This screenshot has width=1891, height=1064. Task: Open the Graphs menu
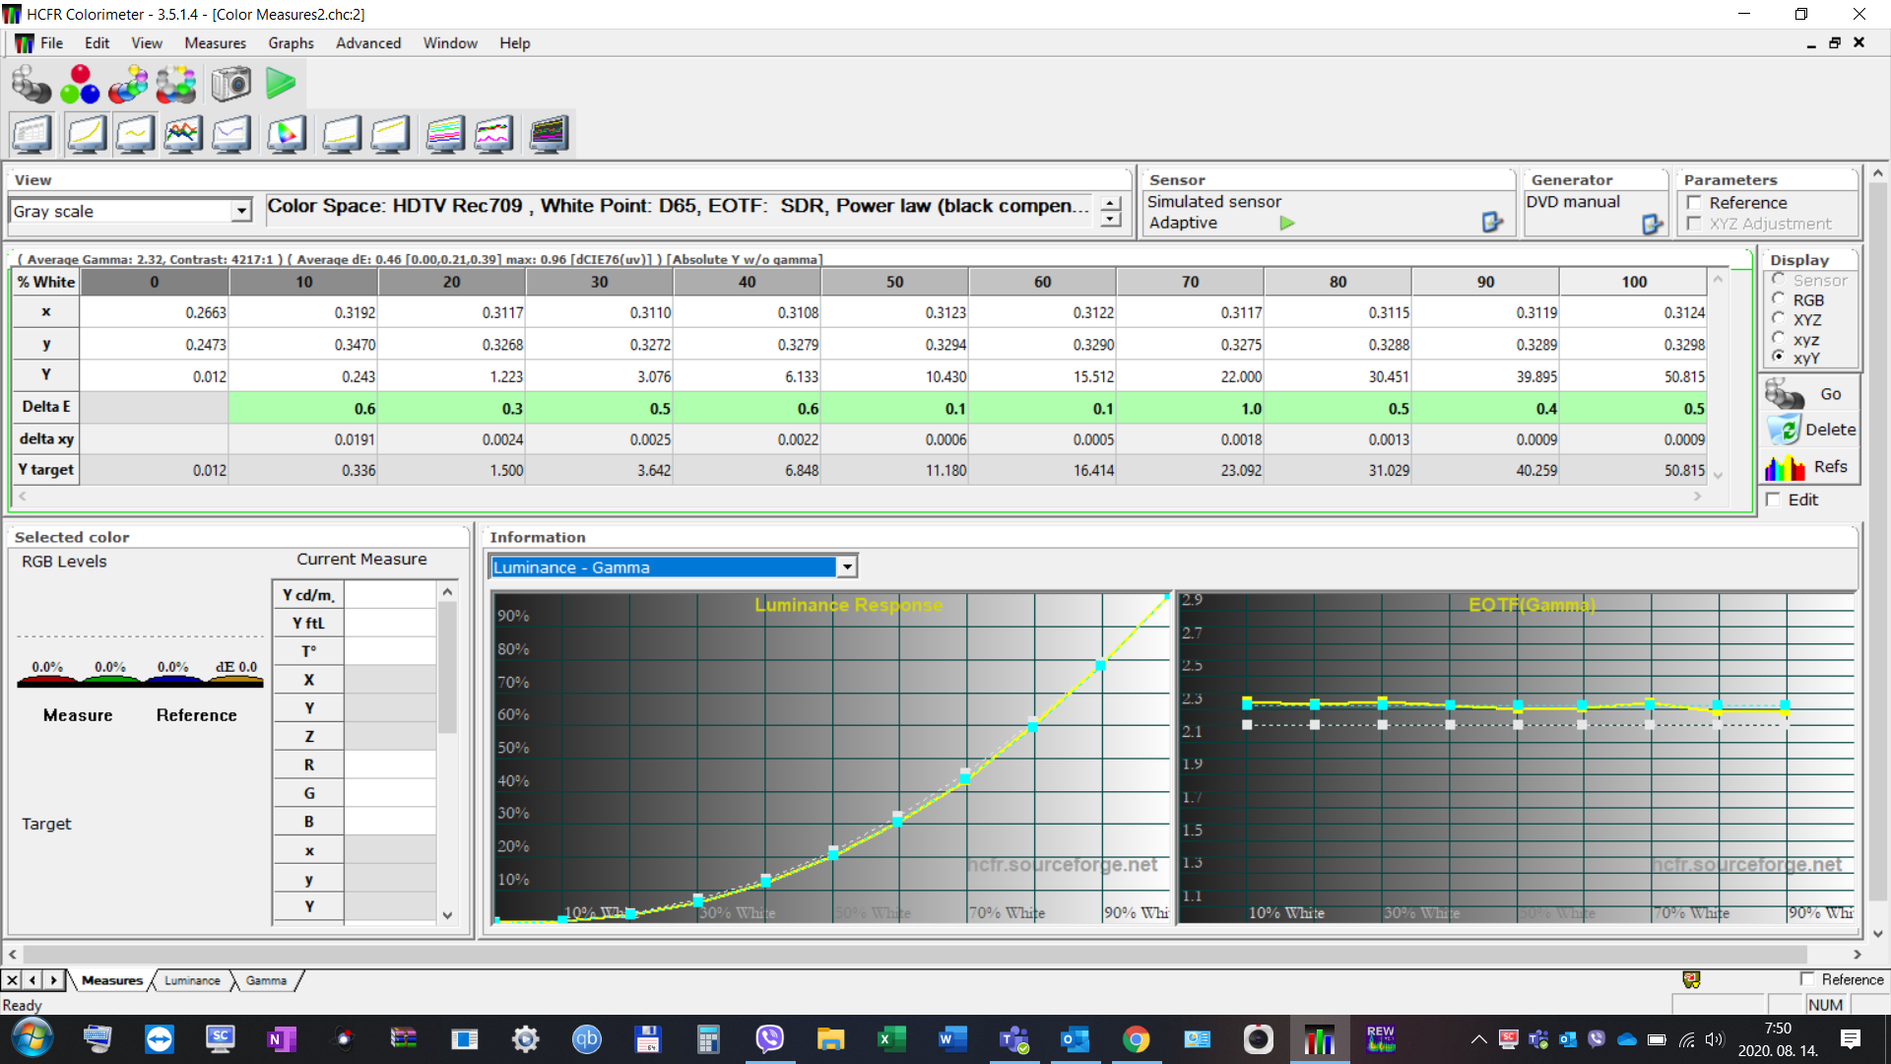point(291,43)
